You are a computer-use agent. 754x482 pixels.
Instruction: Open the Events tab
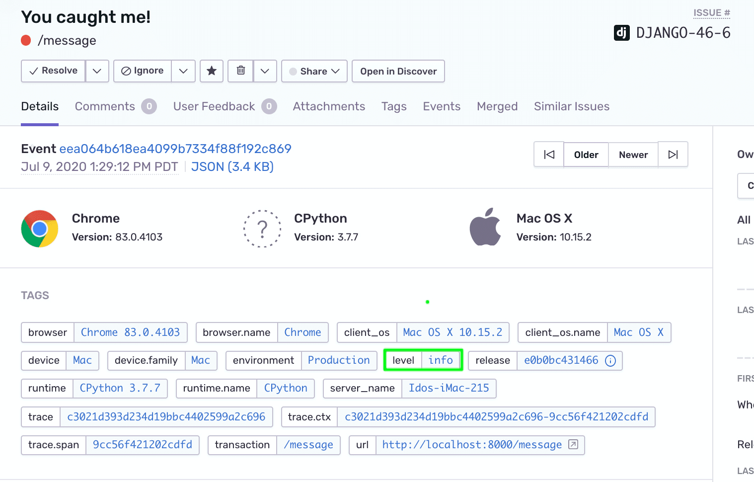(441, 106)
